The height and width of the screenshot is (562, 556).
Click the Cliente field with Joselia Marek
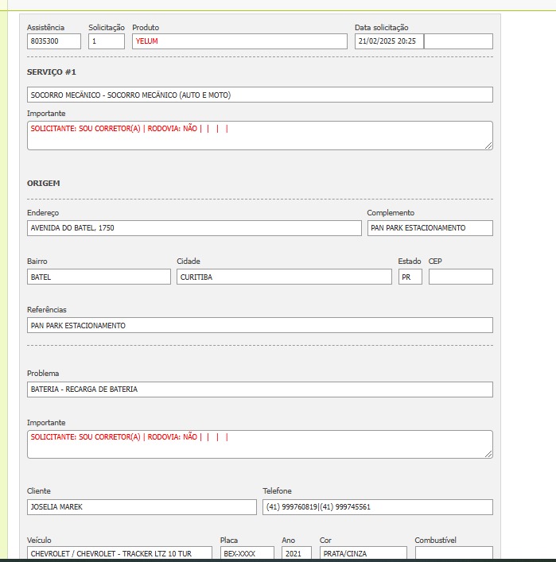point(142,507)
